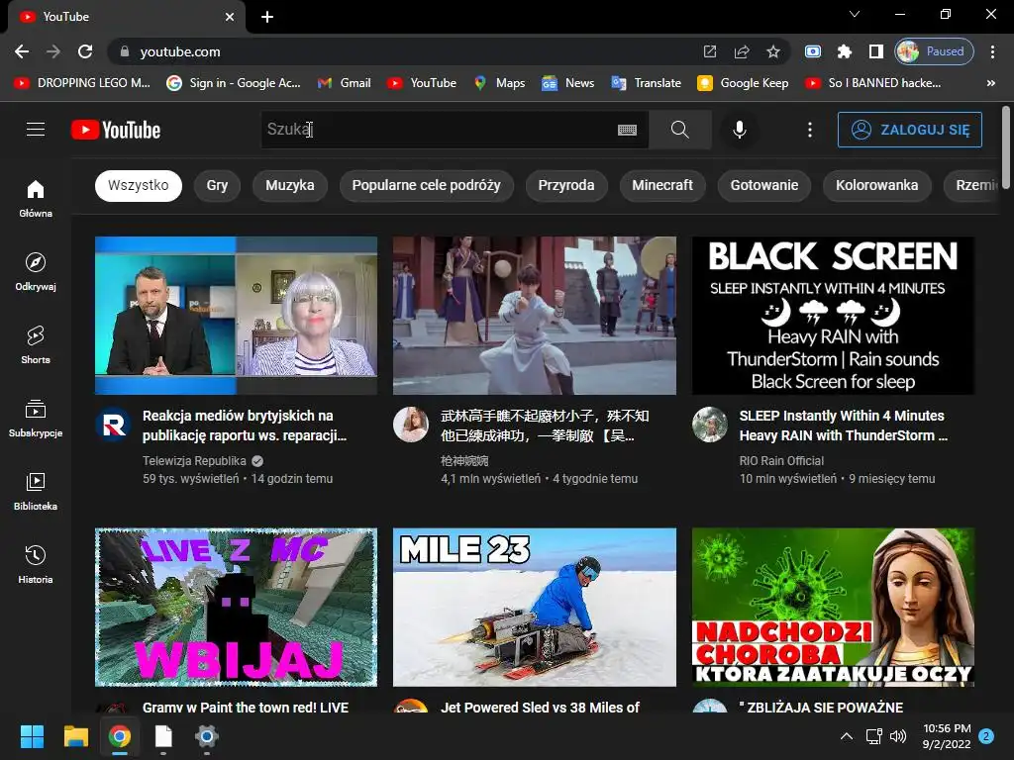Open Biblioteka library section
The height and width of the screenshot is (760, 1014).
point(36,491)
